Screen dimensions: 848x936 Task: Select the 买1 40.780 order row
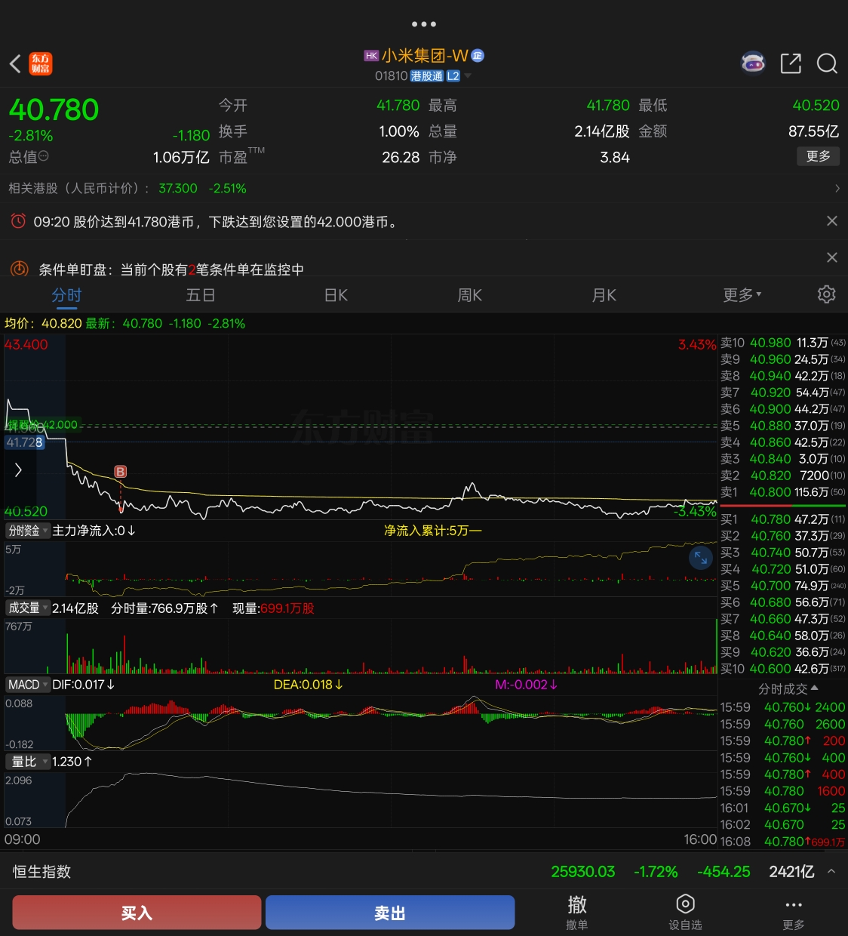pyautogui.click(x=783, y=519)
